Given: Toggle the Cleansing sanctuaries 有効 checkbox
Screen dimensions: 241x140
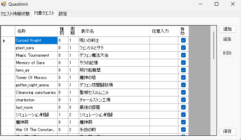Looking at the screenshot, I should coord(183,93).
